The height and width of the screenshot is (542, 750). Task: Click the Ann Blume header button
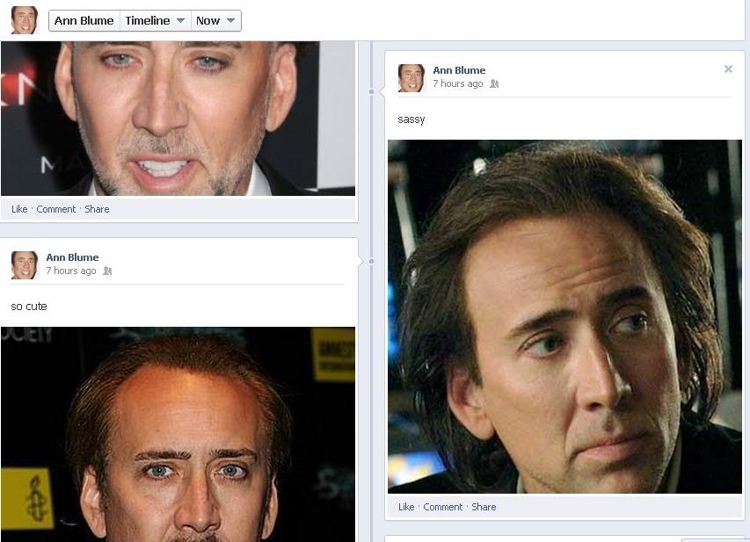[84, 21]
